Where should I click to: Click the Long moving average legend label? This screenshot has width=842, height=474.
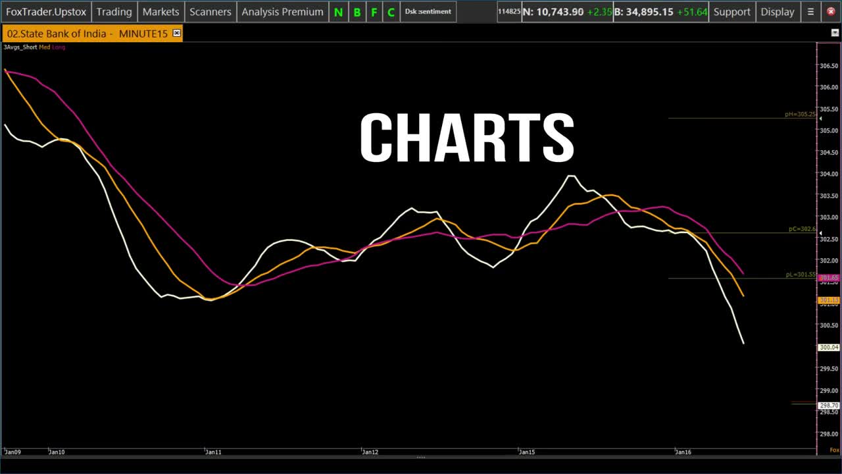(x=59, y=47)
